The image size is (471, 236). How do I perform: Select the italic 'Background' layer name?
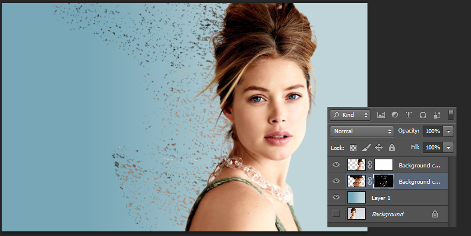point(387,214)
